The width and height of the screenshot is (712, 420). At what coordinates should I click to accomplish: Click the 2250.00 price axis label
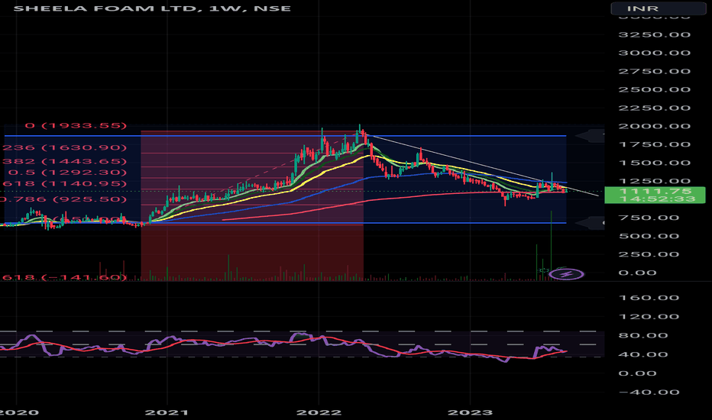(x=655, y=108)
